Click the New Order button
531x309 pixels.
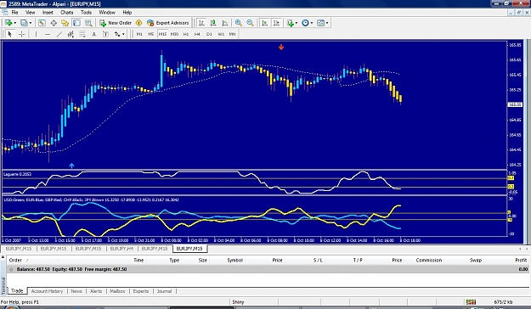[116, 23]
